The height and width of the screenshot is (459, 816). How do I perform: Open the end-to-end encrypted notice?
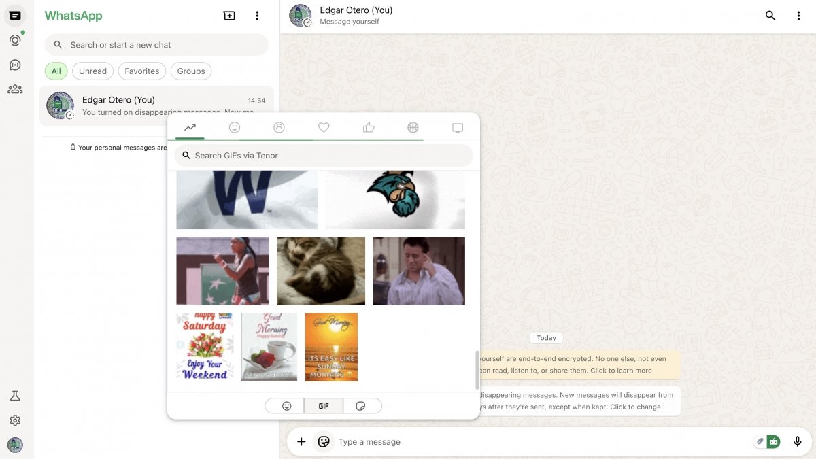pyautogui.click(x=579, y=364)
